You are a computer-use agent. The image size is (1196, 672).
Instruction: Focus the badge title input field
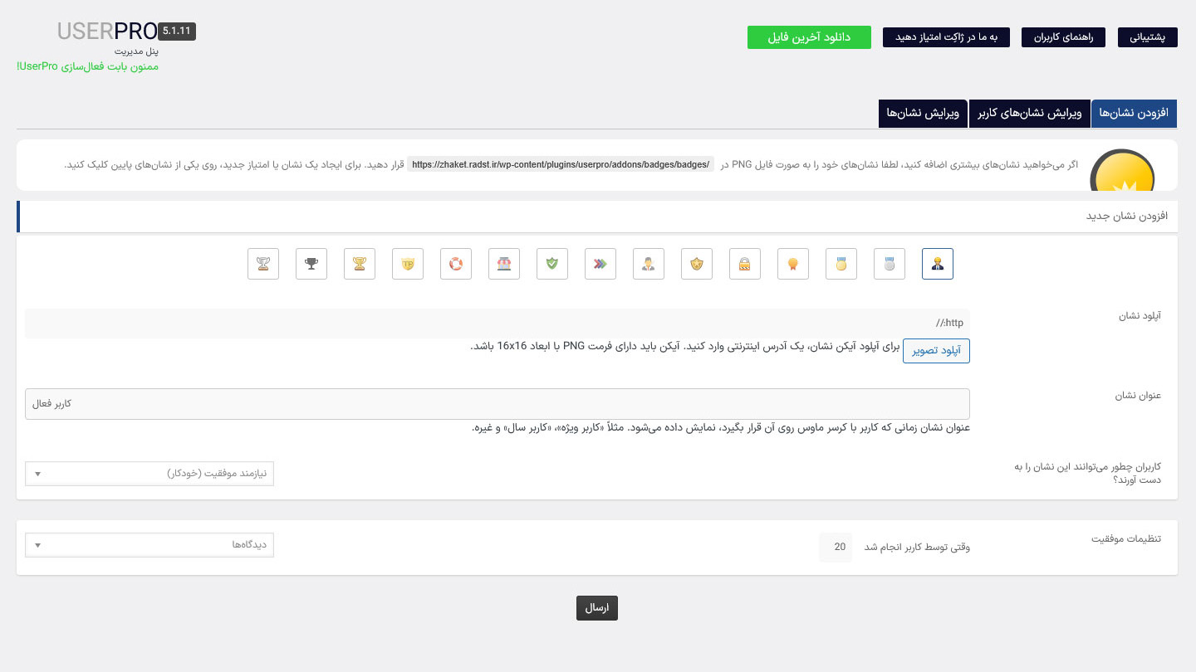click(498, 404)
